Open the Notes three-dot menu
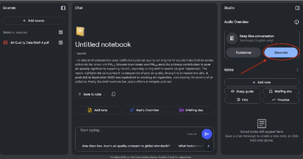Viewport: 303px width, 159px height. [x=297, y=70]
